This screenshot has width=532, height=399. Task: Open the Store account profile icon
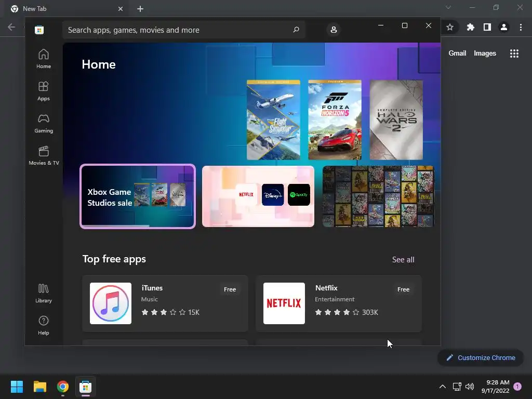tap(334, 30)
